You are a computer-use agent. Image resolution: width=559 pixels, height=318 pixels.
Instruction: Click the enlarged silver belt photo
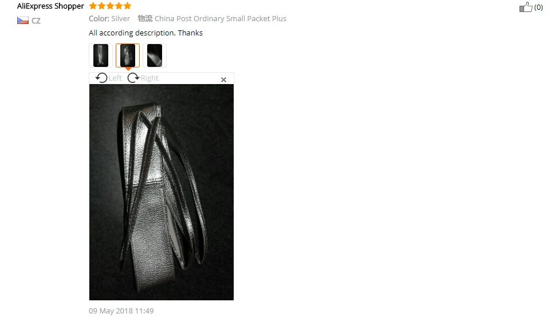pos(162,192)
